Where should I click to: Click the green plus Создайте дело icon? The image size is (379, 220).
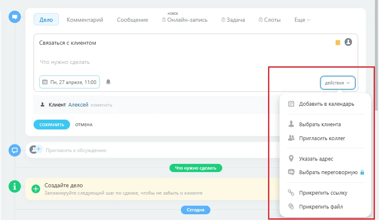(x=36, y=189)
